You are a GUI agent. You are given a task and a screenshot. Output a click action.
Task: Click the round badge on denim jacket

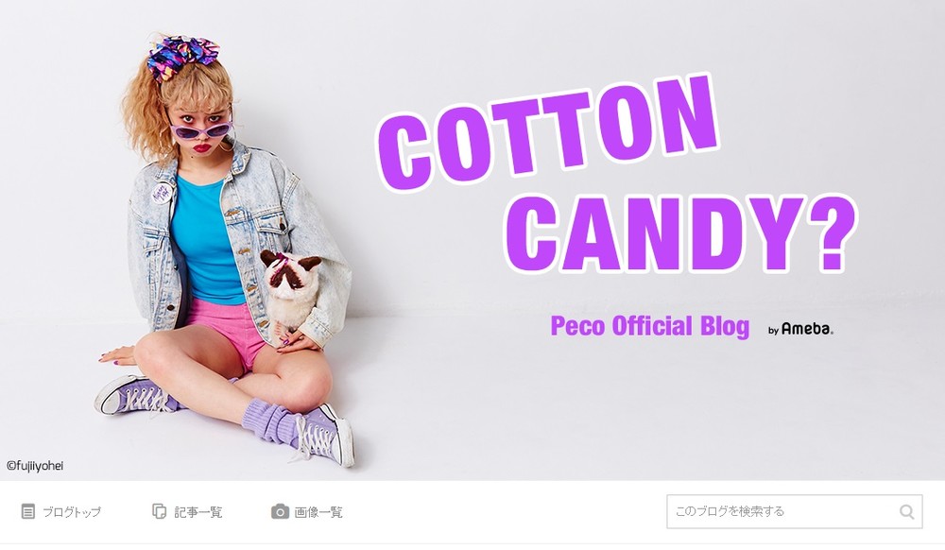(162, 193)
